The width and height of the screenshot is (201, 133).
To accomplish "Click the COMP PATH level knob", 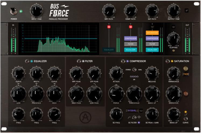I will (131, 10).
